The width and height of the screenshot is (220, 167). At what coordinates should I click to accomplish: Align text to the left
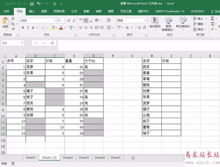[x=81, y=28]
